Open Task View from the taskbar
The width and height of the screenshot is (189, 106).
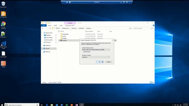tap(42, 105)
